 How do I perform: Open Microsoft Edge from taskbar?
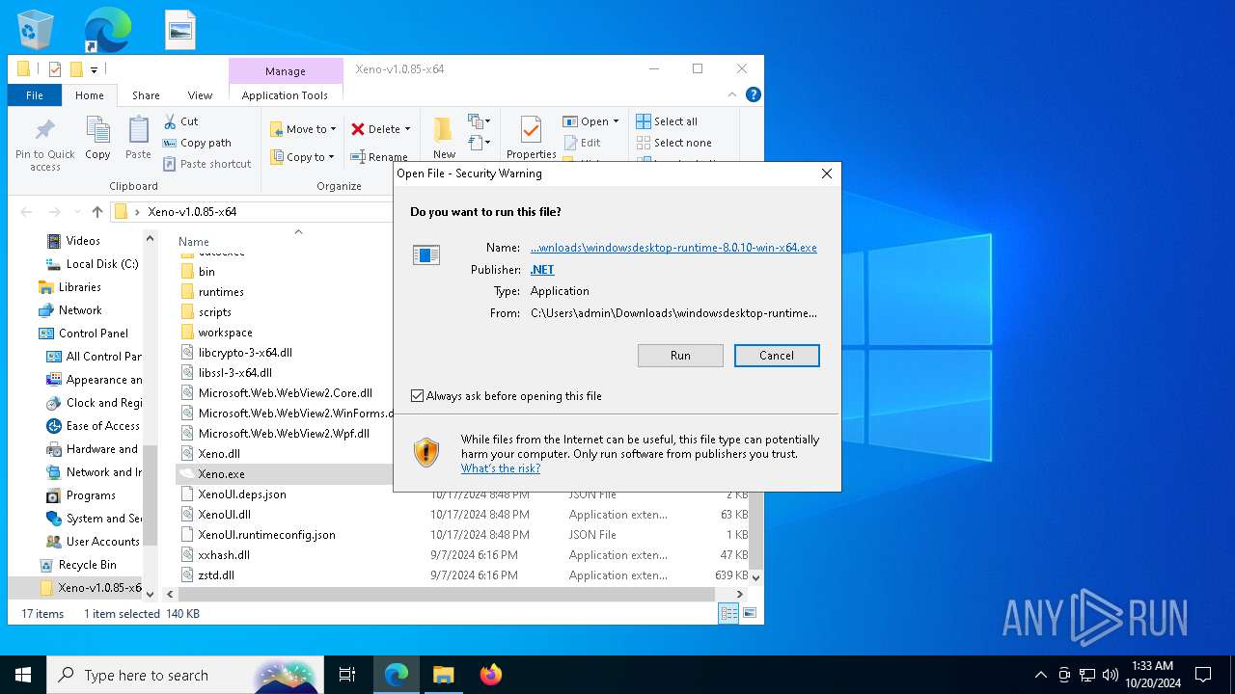(x=397, y=675)
